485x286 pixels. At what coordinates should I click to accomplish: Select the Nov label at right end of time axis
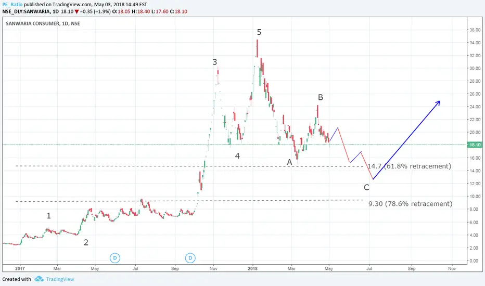(x=452, y=268)
